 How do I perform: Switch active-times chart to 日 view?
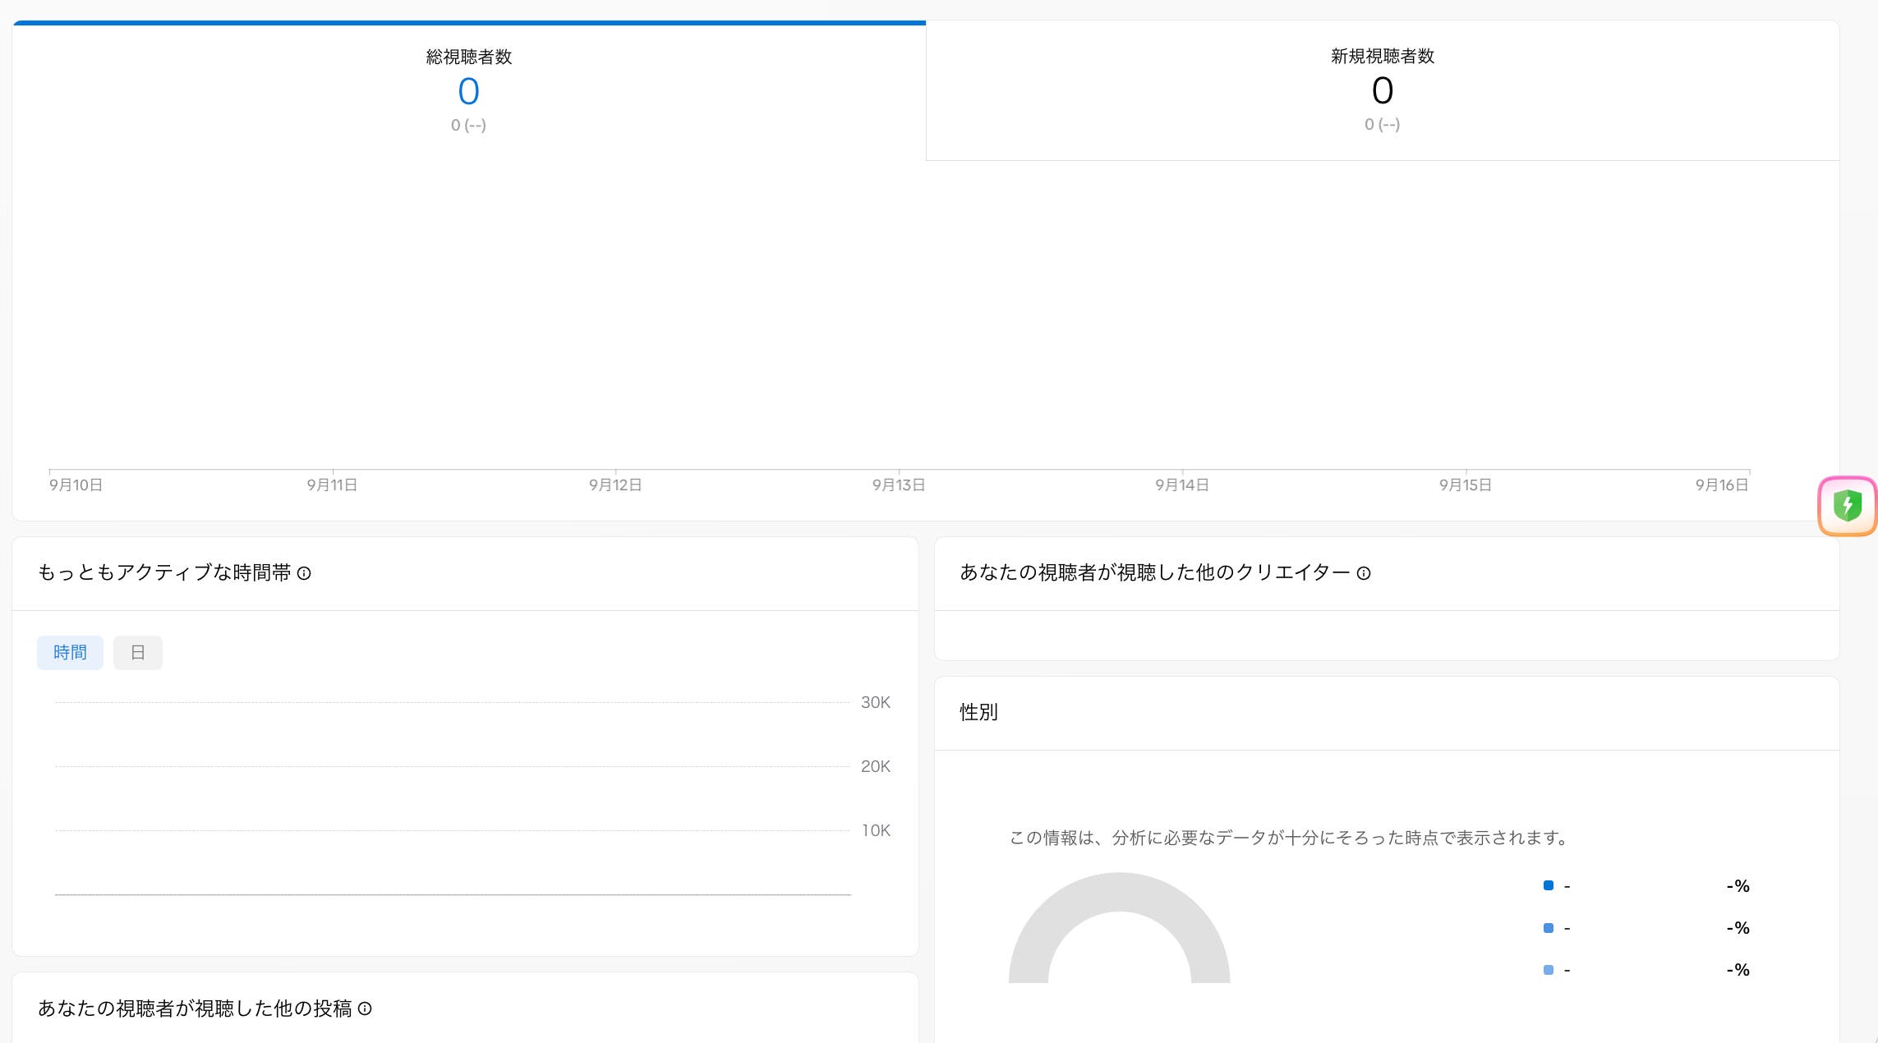(138, 653)
